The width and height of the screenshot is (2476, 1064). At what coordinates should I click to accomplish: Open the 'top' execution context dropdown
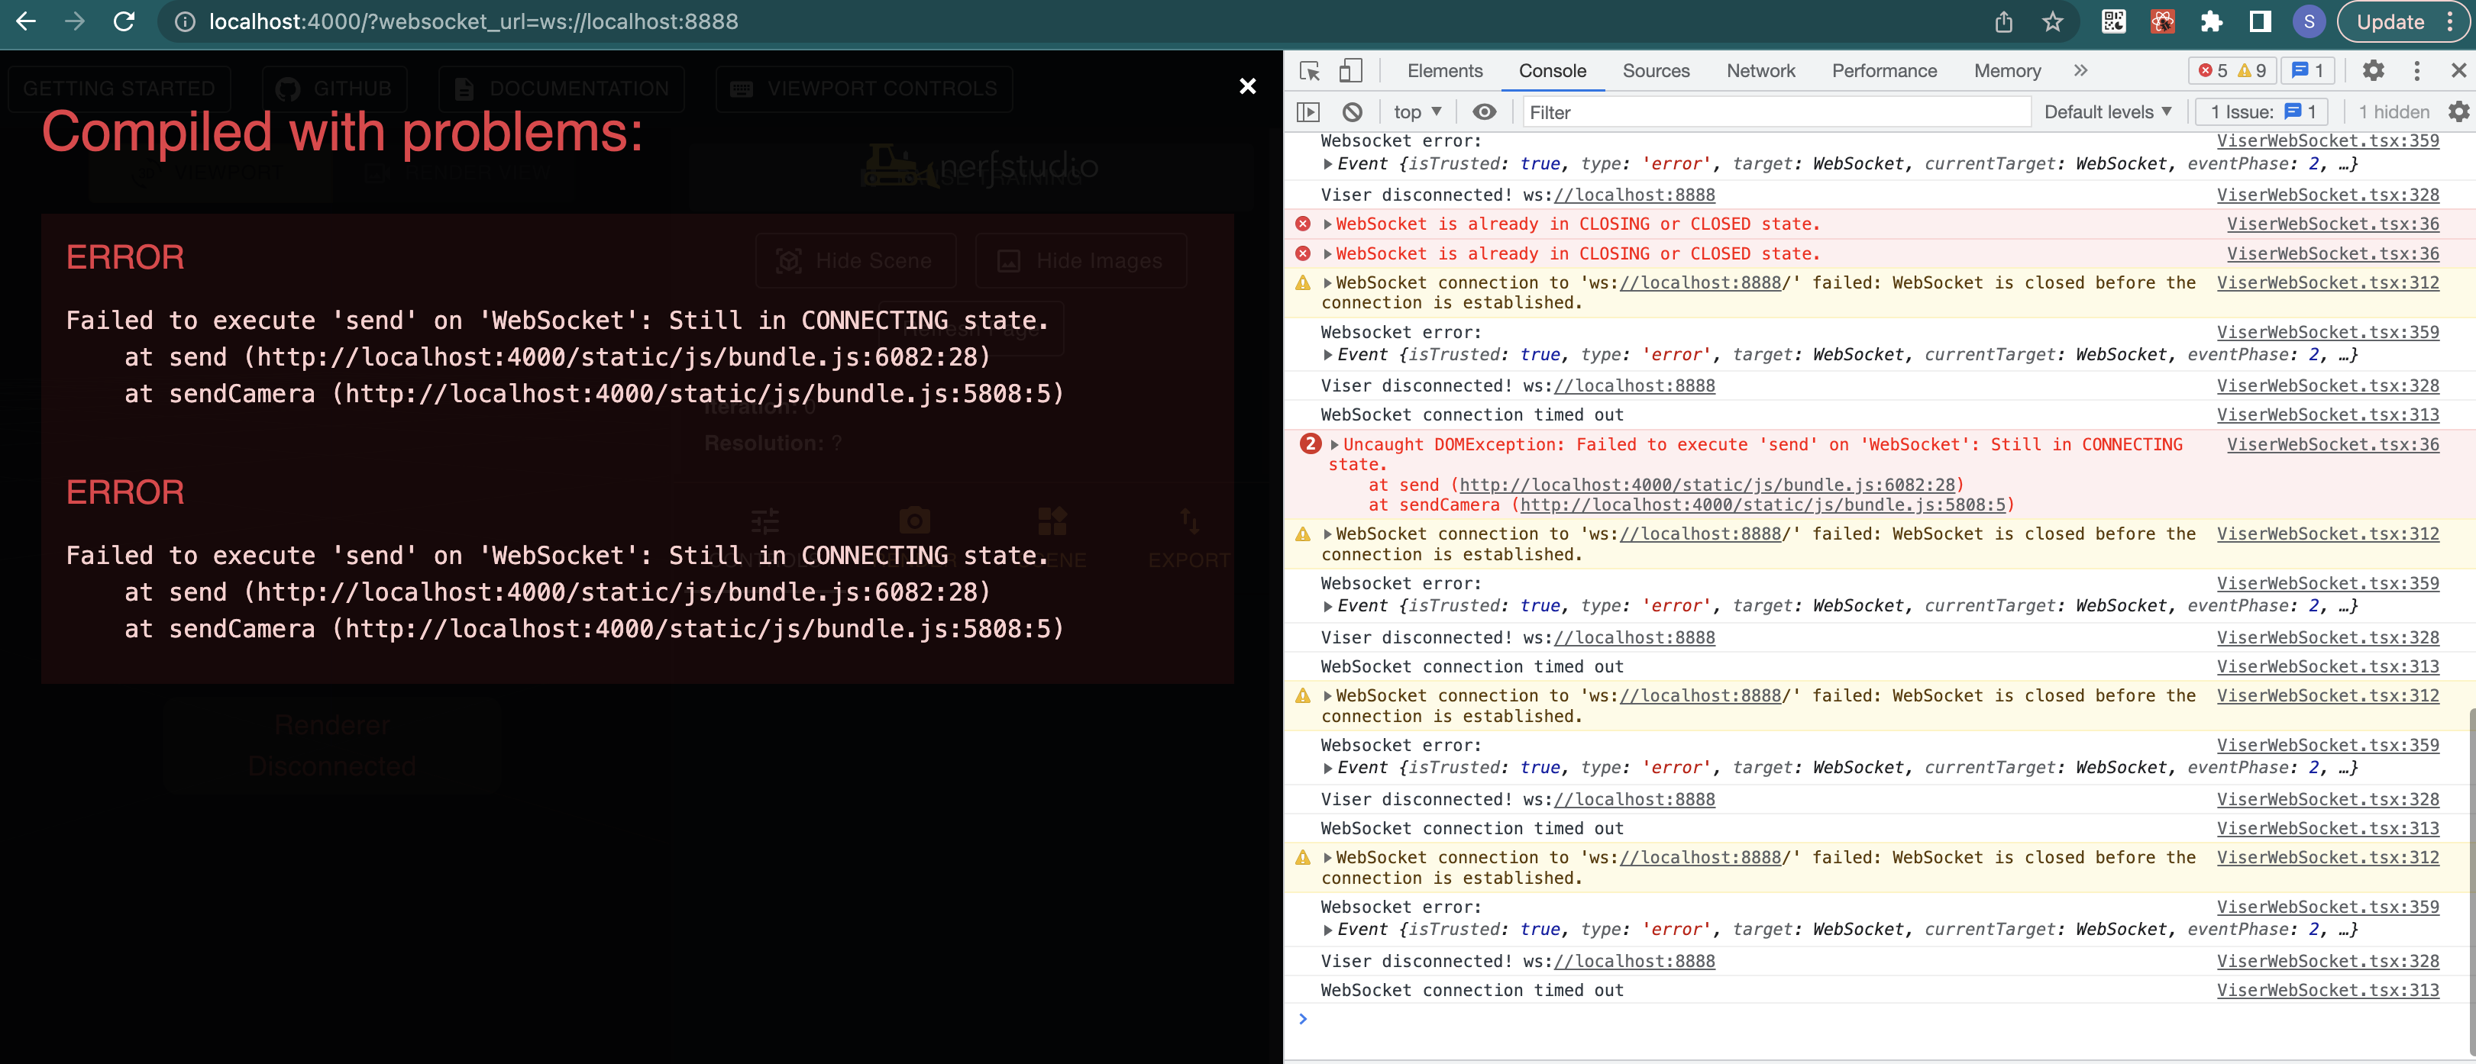point(1416,111)
